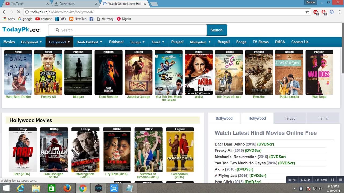Open the Adblock Plus extension icon
This screenshot has width=344, height=193.
316,12
